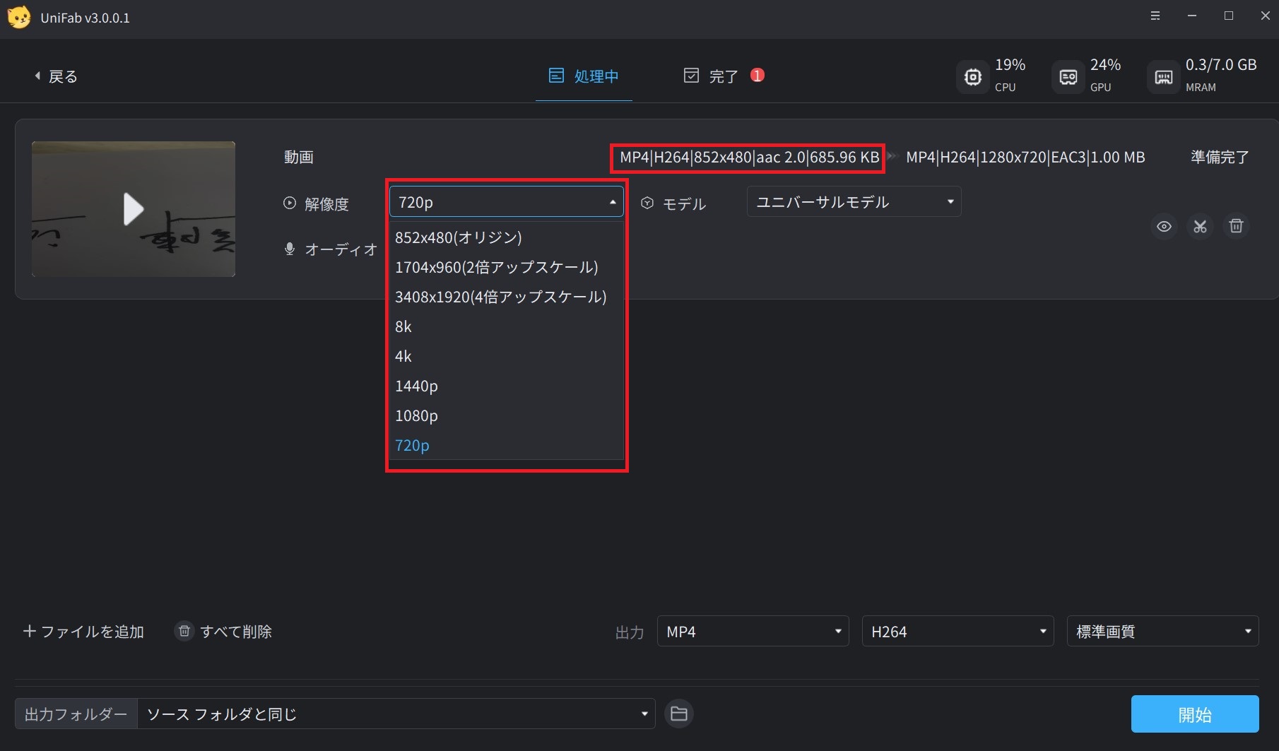Click the 準備完了 status text
This screenshot has width=1279, height=751.
coord(1220,158)
